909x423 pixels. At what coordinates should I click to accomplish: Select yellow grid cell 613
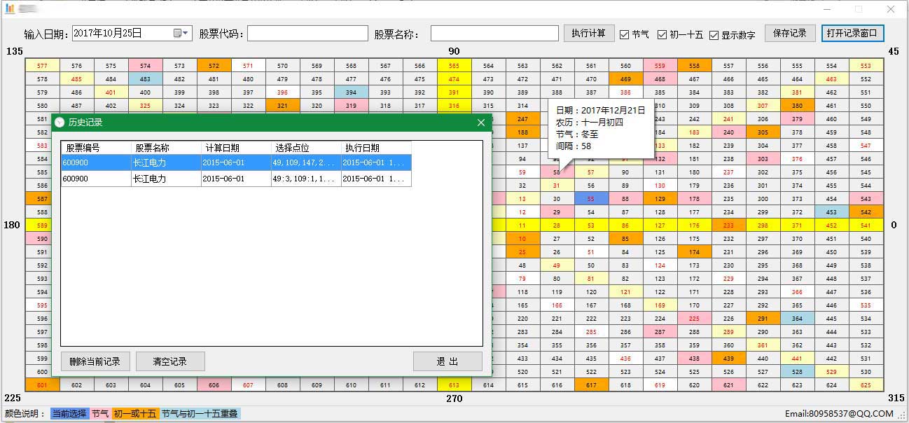click(x=454, y=385)
